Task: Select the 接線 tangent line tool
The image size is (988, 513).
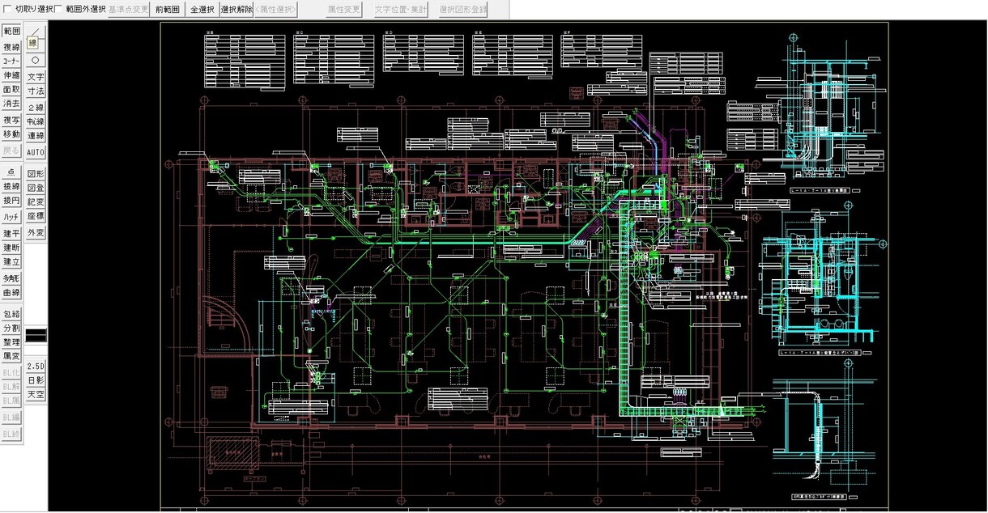Action: coord(11,187)
